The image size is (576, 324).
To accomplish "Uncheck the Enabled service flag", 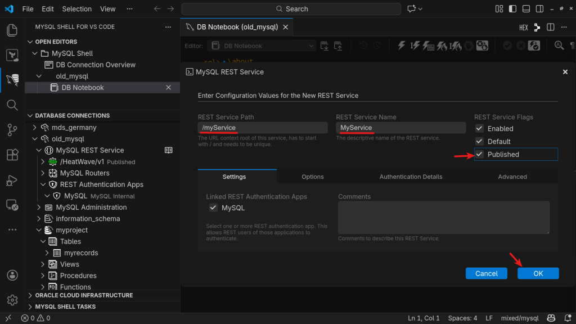I will click(480, 128).
